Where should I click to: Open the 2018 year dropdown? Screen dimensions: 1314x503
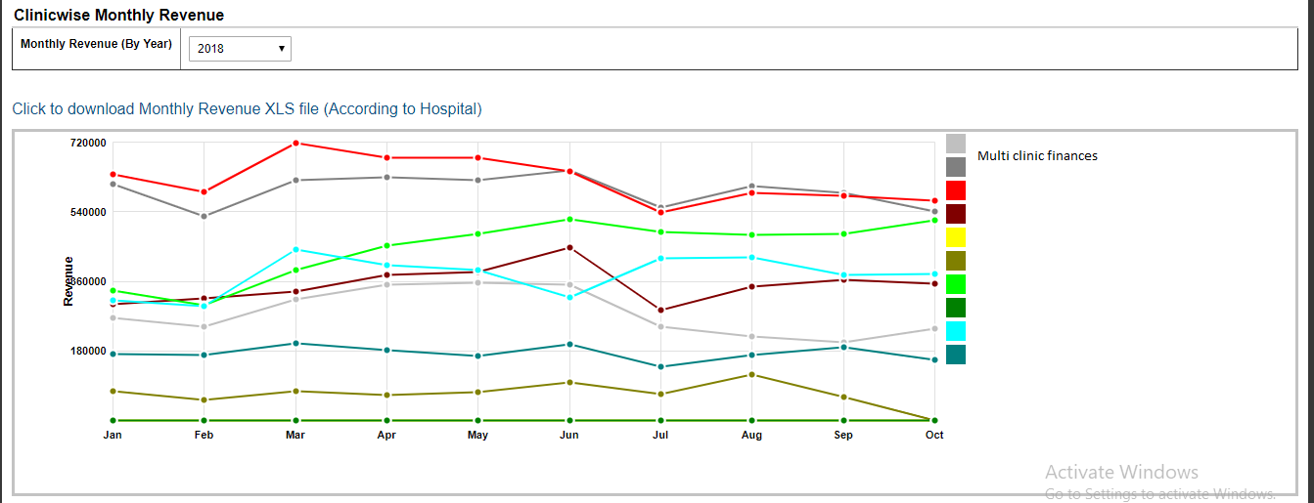point(240,48)
